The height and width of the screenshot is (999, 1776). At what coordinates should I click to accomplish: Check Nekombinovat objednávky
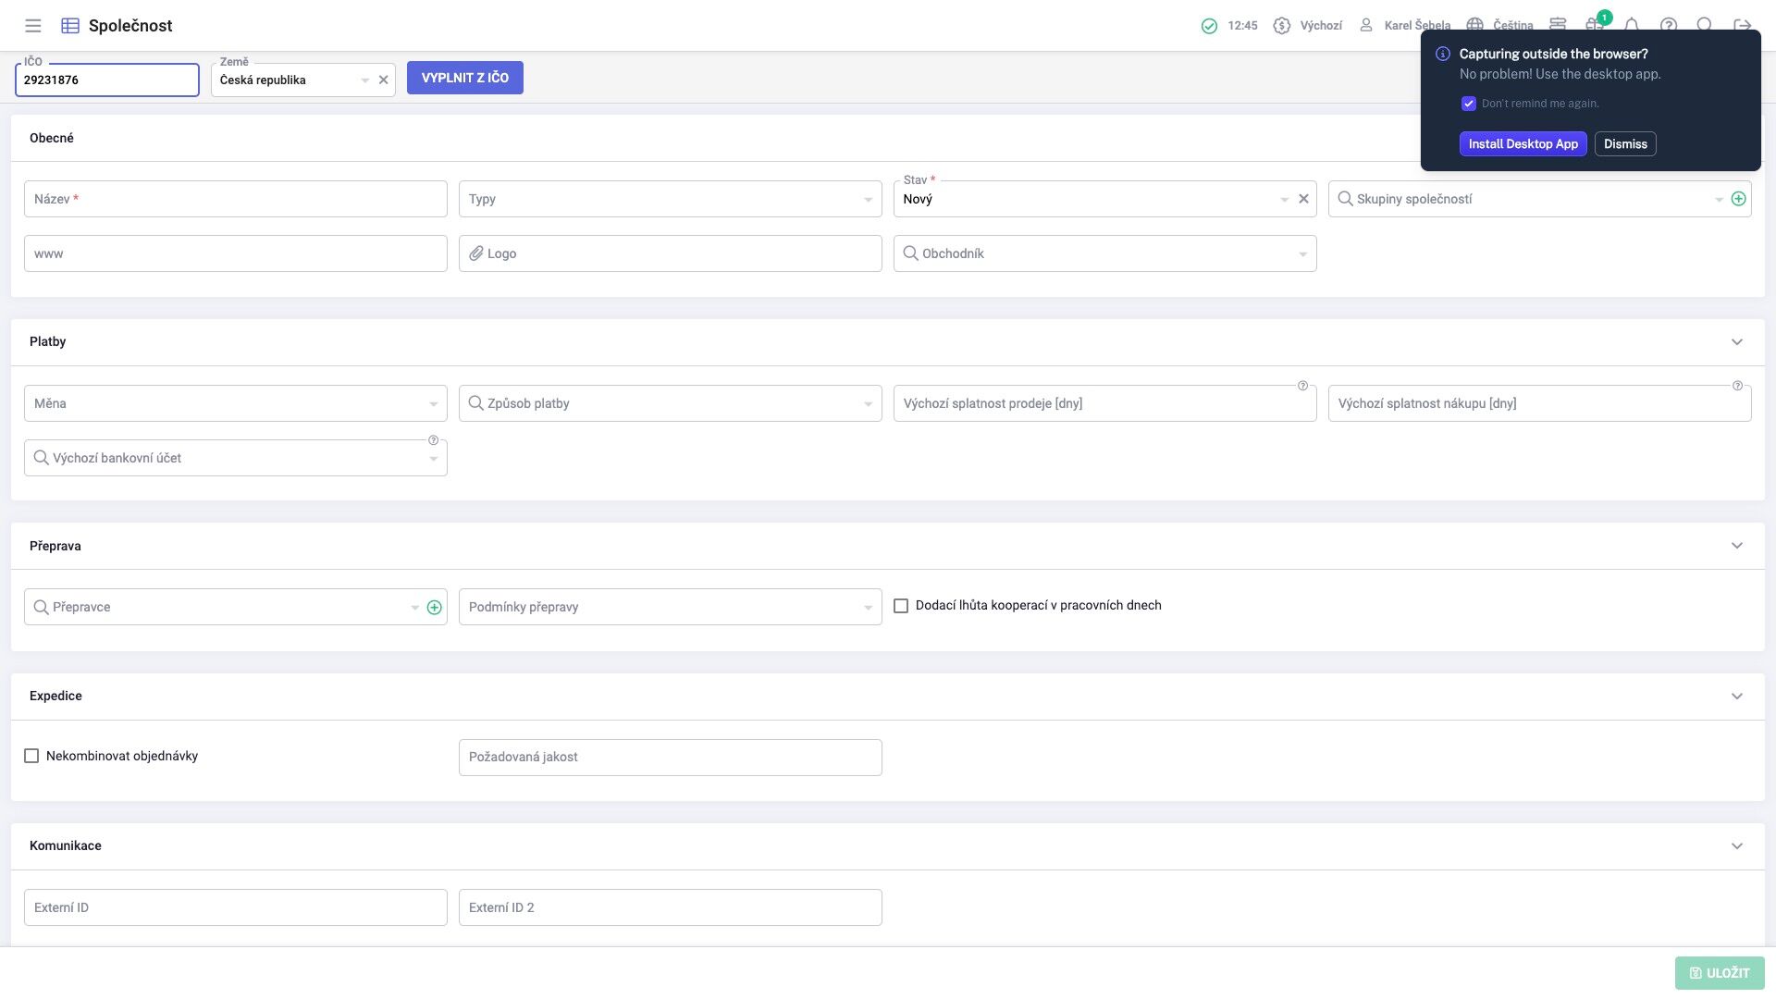(x=31, y=757)
